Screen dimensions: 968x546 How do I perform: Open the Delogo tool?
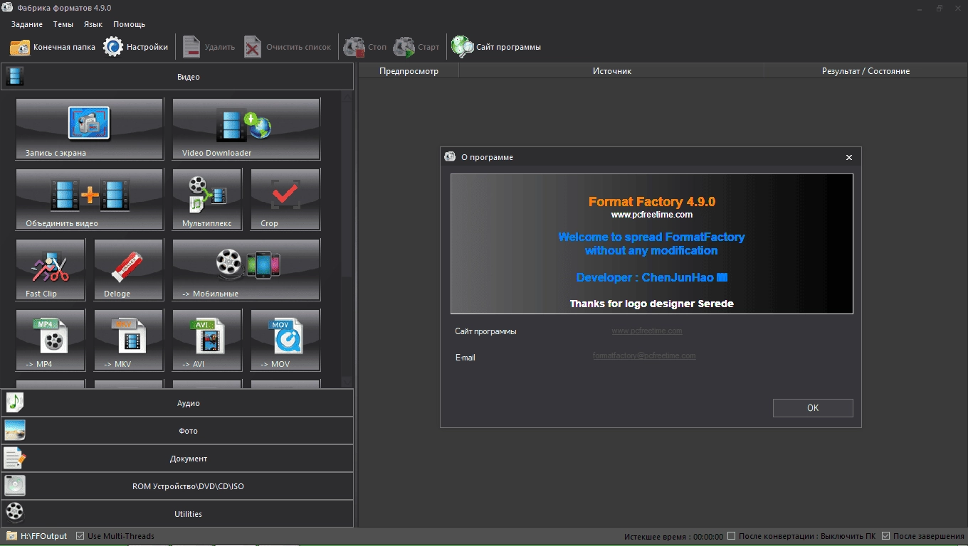pos(129,269)
